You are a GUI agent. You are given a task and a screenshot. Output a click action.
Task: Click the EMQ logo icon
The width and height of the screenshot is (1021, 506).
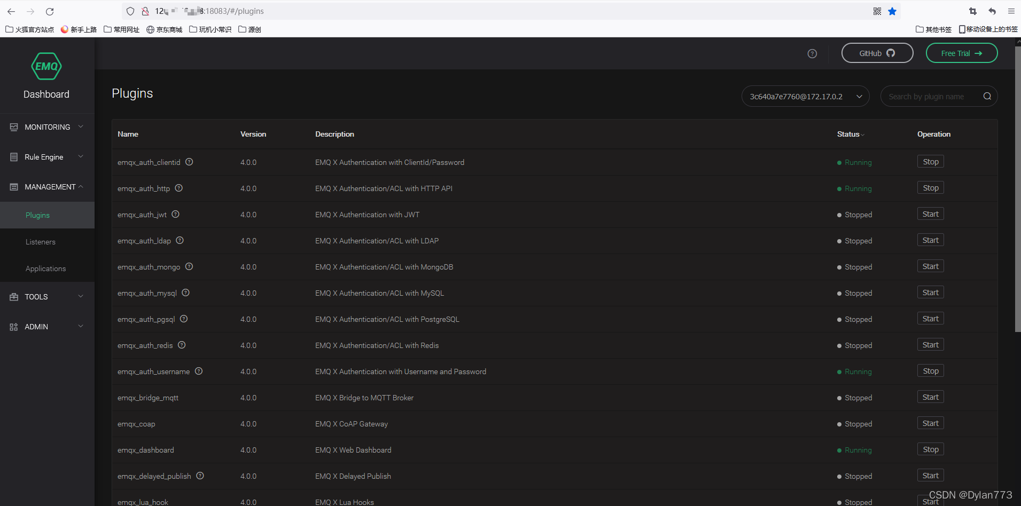(46, 66)
